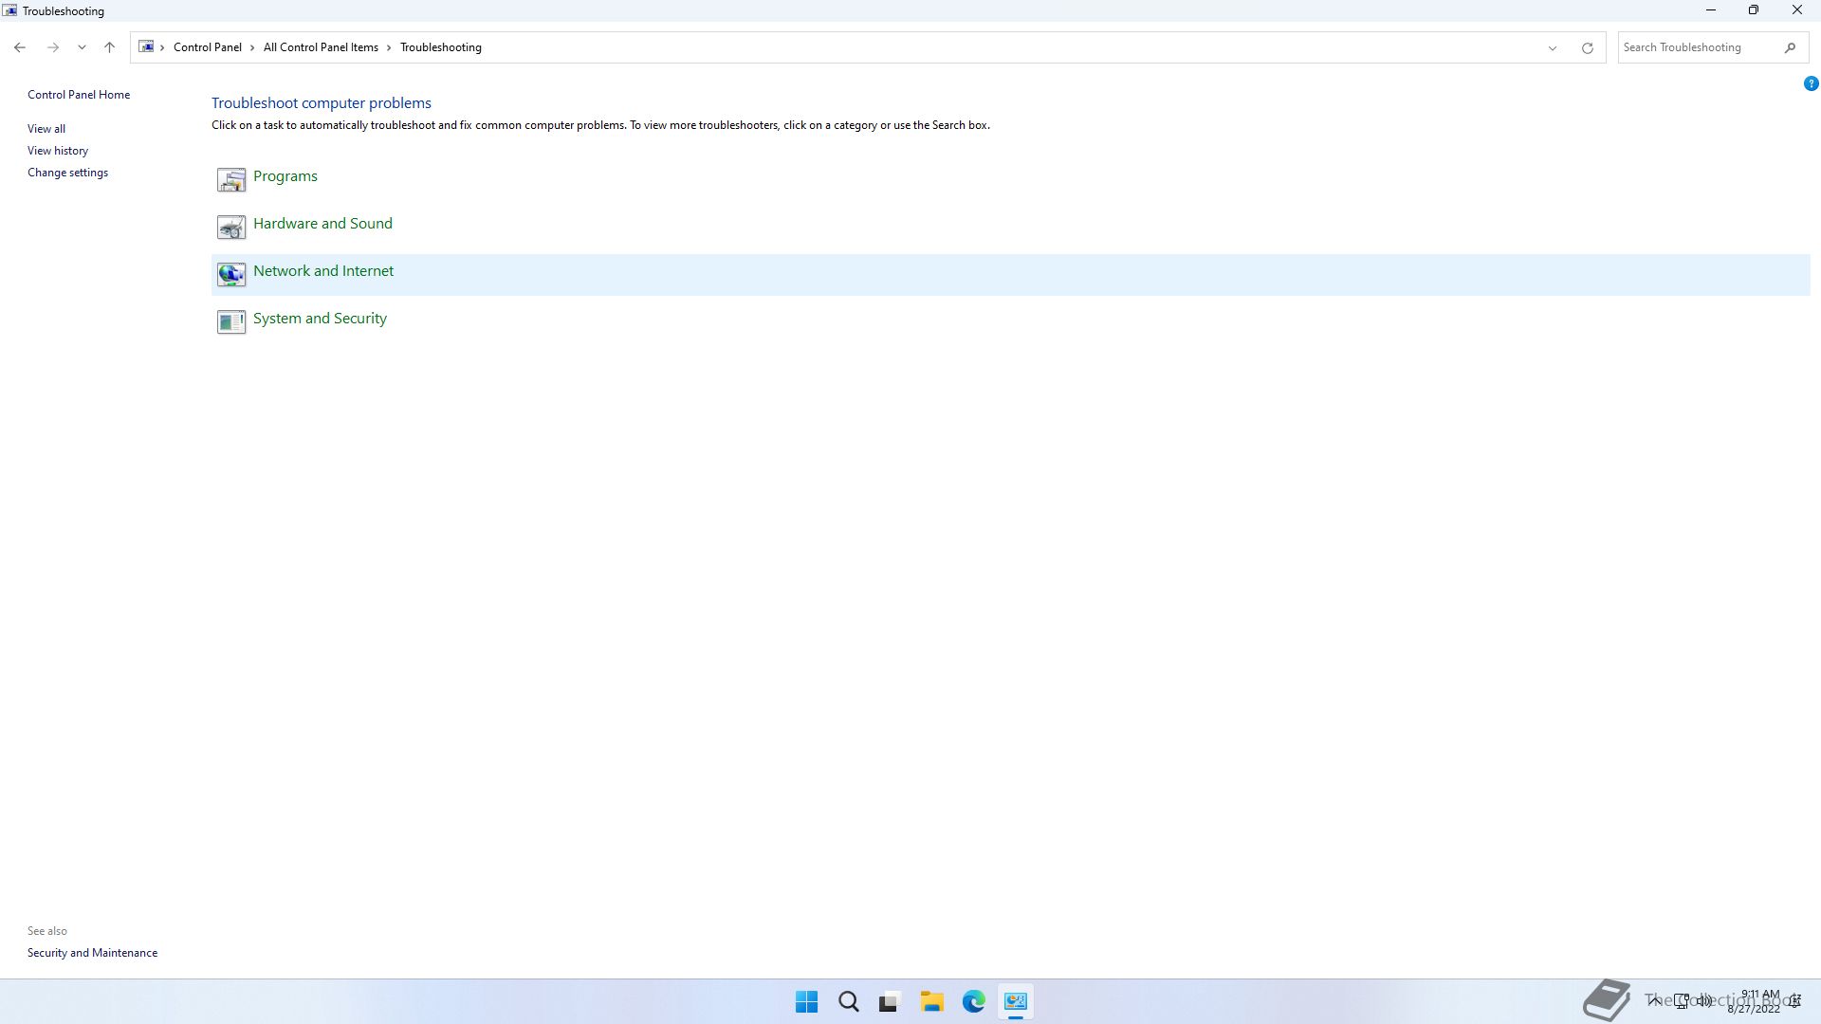
Task: Refresh the Troubleshooting page
Action: 1587,47
